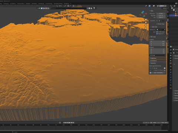178x133 pixels.
Task: Toggle camera view with the camera gizmo
Action: (146, 25)
